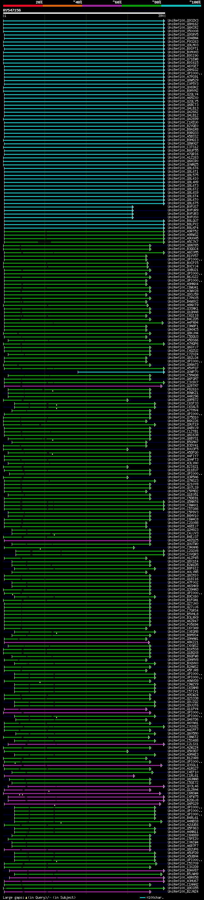Open the query sequence label AV547156
The image size is (204, 900).
[12, 10]
